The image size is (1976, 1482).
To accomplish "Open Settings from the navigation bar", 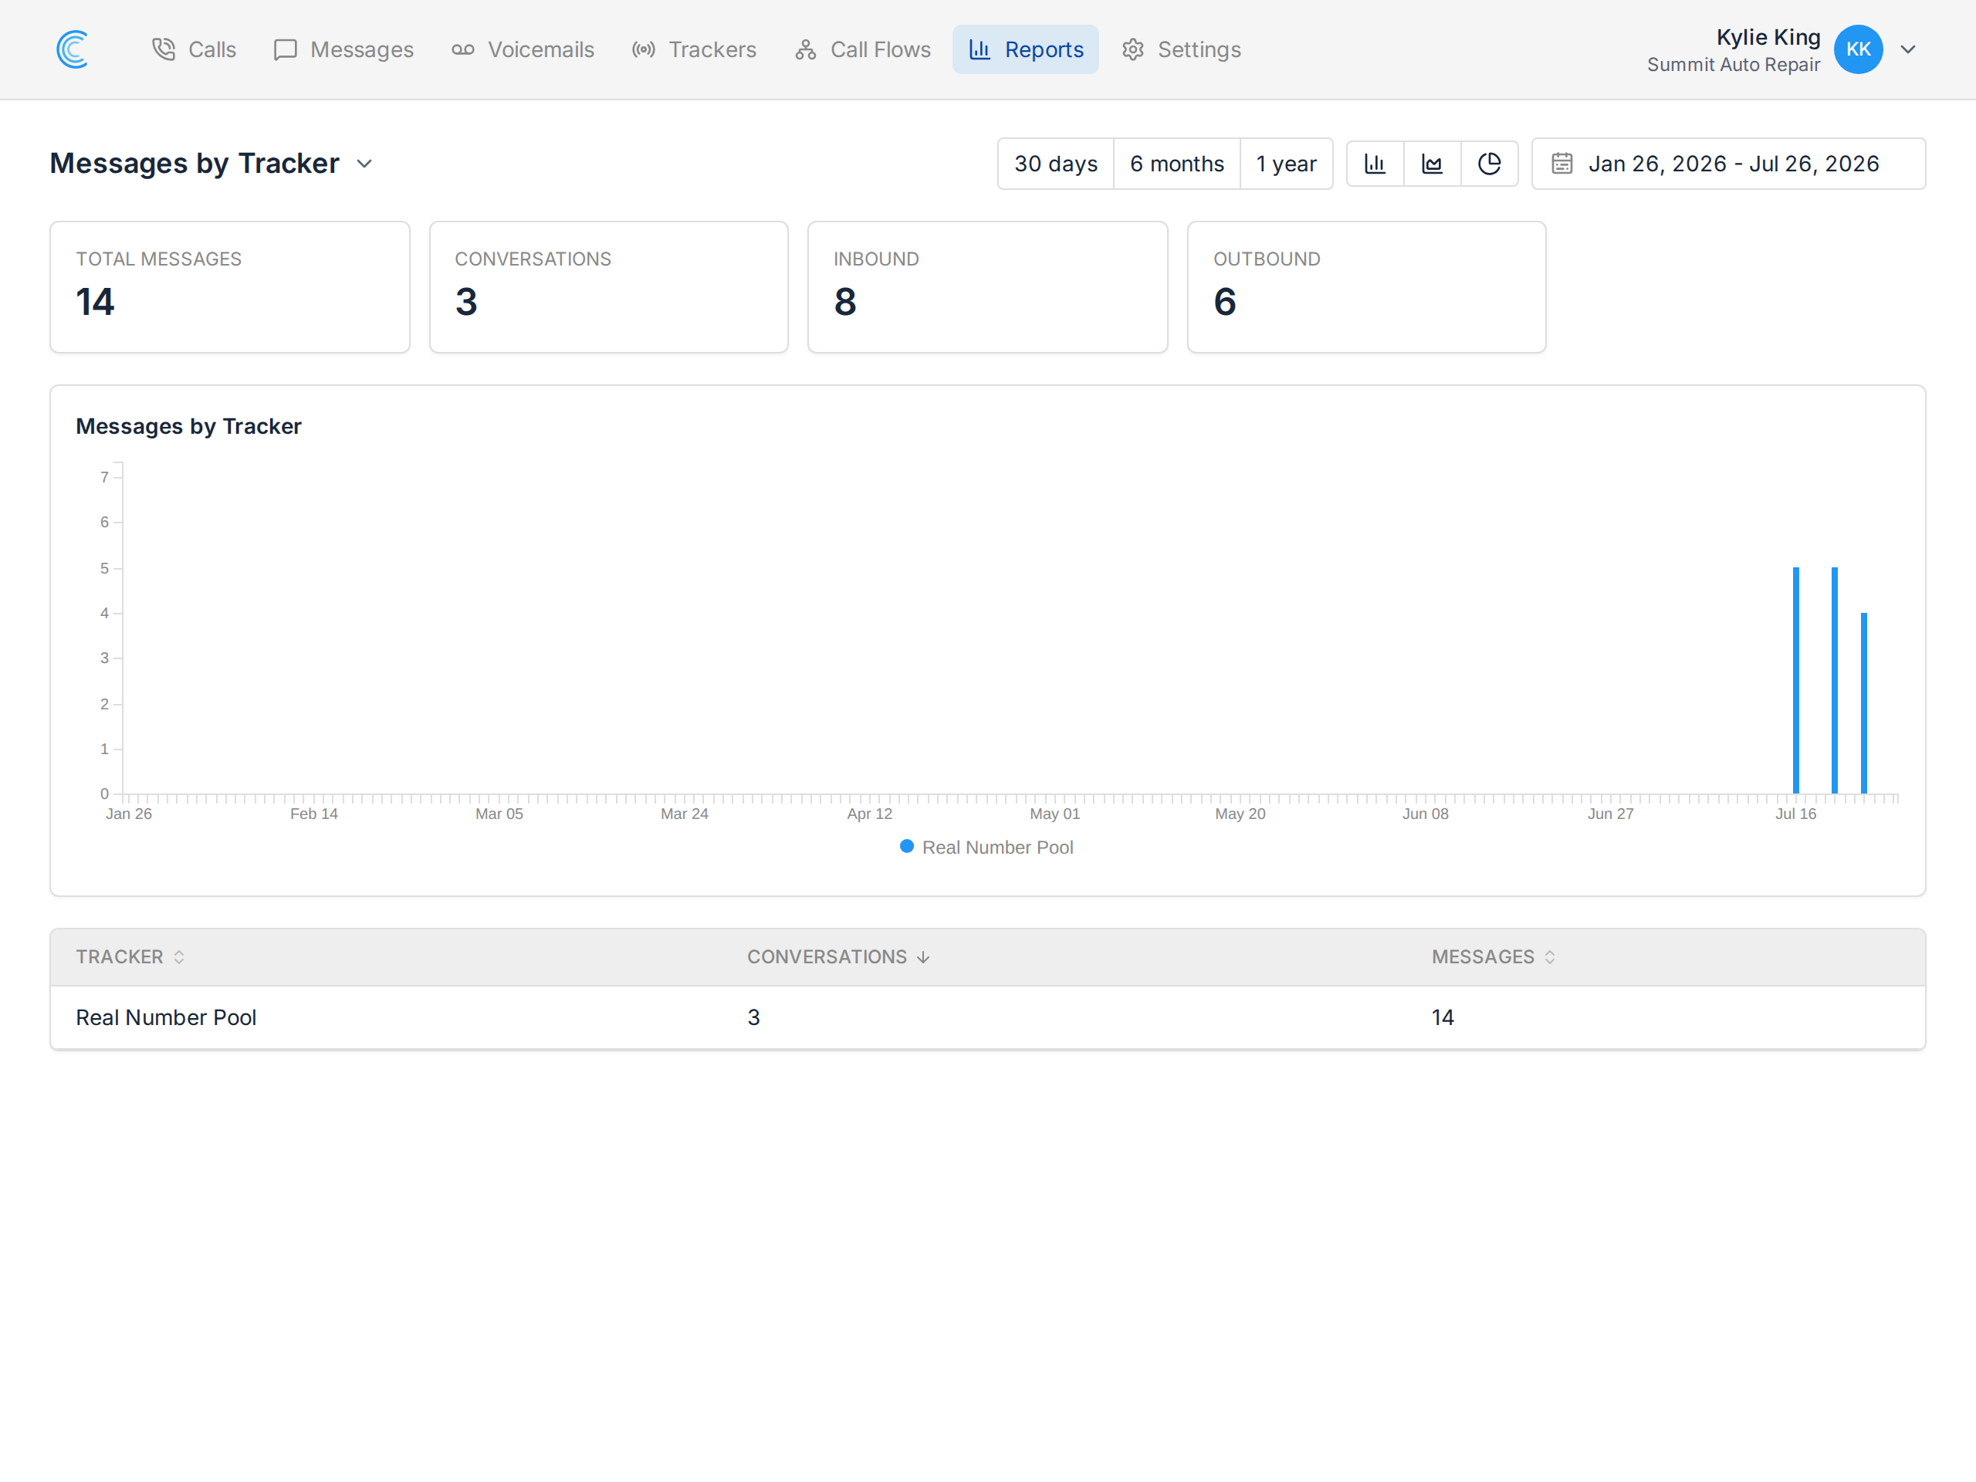I will [1181, 49].
